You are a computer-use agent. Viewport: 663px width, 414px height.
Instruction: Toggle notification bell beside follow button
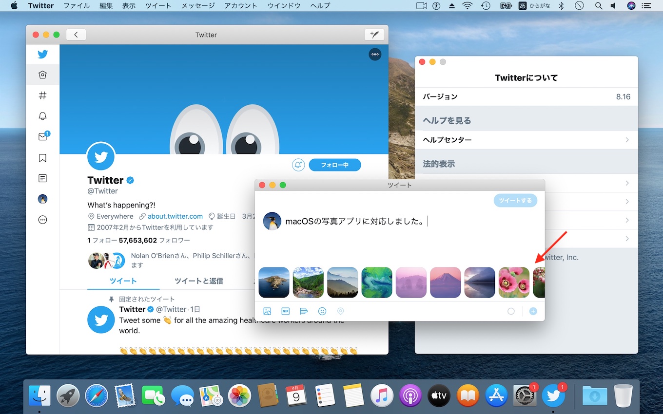point(298,165)
